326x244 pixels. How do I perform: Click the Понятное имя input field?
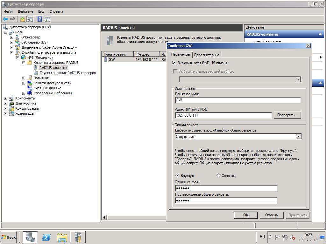[x=238, y=100]
